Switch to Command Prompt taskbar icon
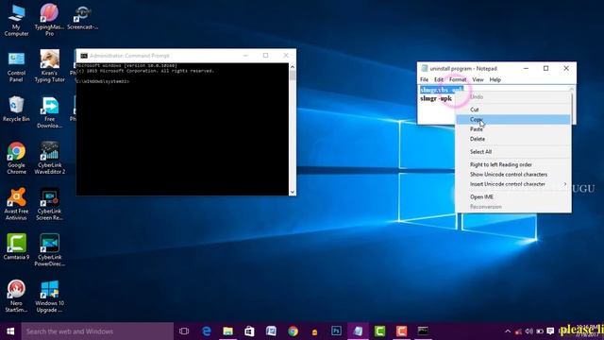This screenshot has width=604, height=340. 423,331
